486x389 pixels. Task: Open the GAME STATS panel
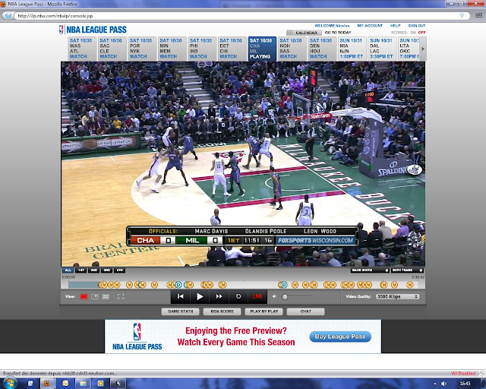coord(181,312)
